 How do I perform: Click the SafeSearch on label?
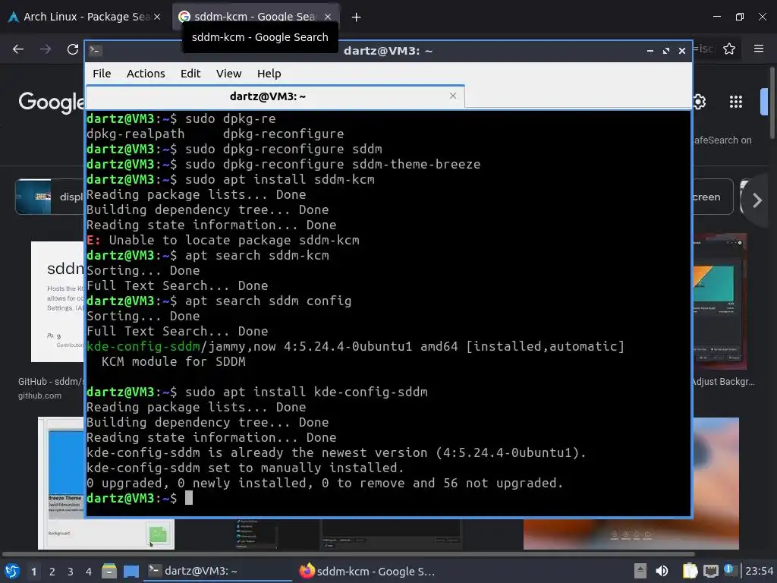pos(722,140)
